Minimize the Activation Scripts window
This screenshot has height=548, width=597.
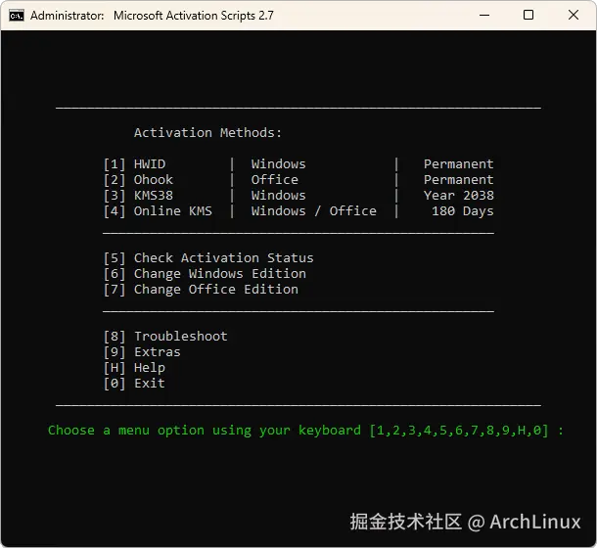click(484, 16)
